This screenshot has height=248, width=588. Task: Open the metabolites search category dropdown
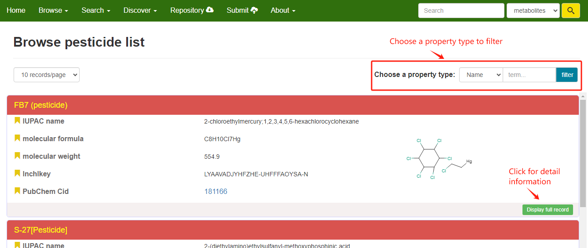pyautogui.click(x=533, y=11)
